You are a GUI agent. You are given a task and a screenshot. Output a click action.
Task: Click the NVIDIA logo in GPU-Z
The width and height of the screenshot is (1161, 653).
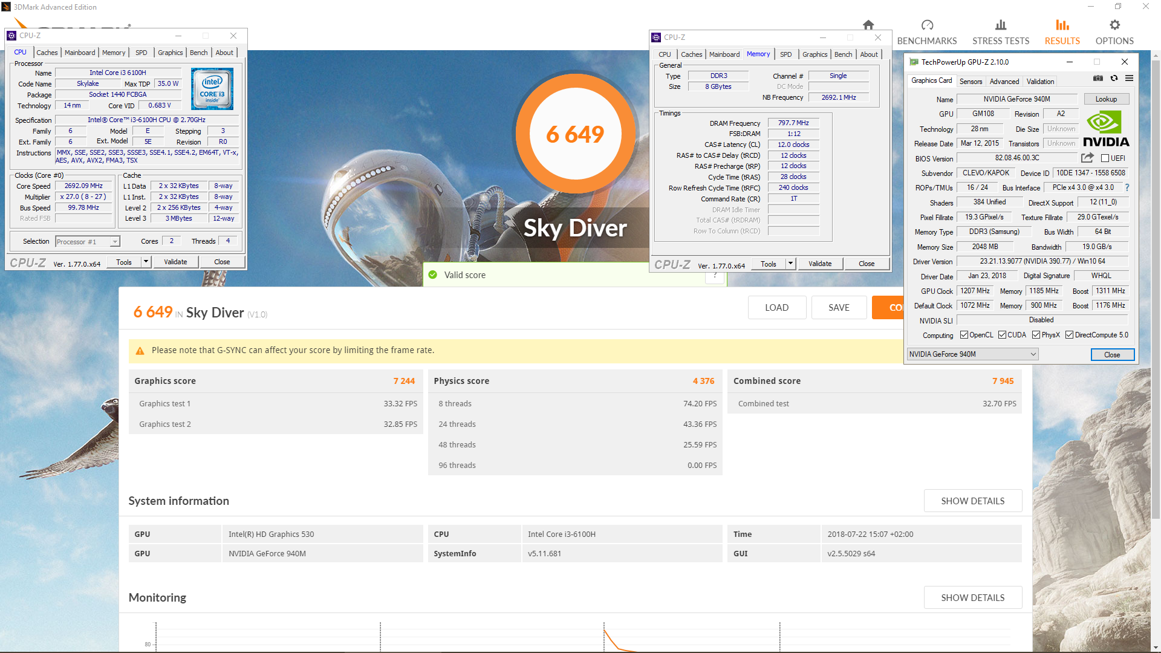(x=1106, y=129)
